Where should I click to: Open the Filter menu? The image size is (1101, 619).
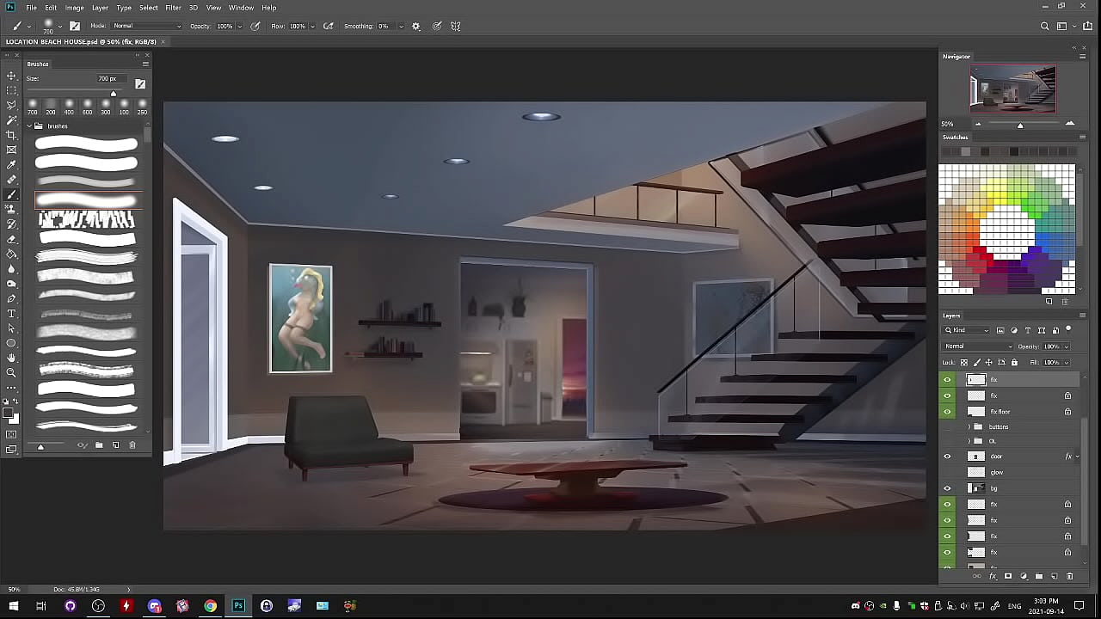pos(173,8)
